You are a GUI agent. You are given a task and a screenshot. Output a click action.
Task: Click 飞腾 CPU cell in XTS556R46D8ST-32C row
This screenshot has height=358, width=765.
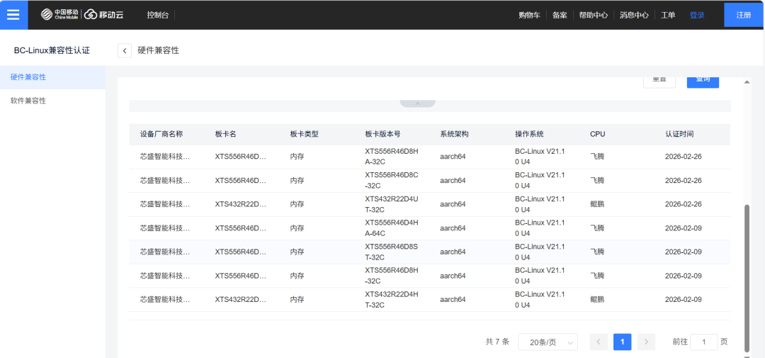coord(597,252)
